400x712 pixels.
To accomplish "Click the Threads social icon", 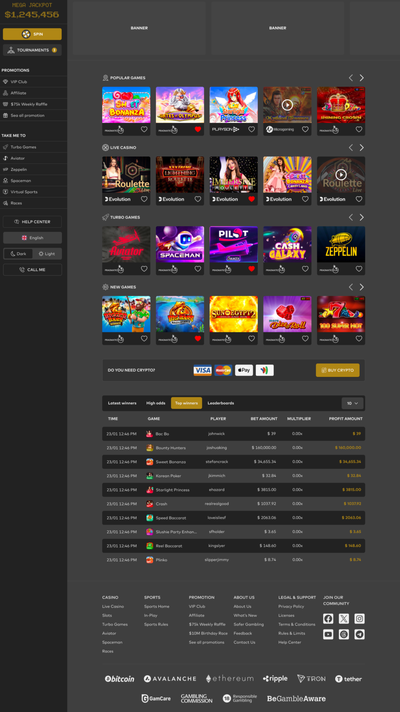I will pyautogui.click(x=344, y=634).
